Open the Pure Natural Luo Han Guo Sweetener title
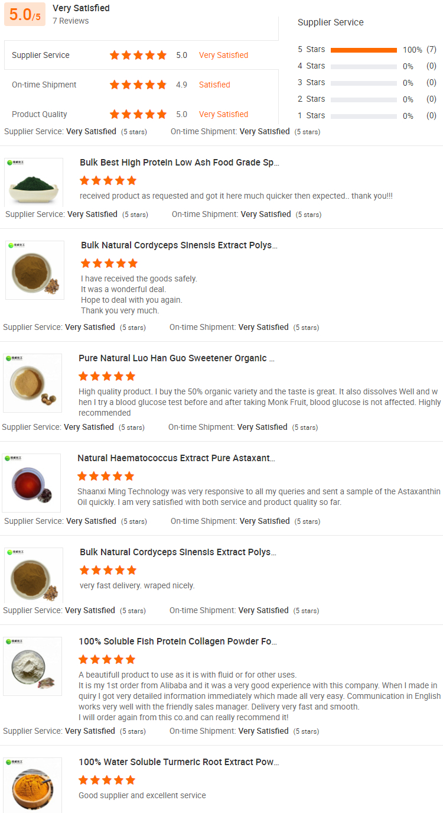The width and height of the screenshot is (443, 813). [176, 358]
